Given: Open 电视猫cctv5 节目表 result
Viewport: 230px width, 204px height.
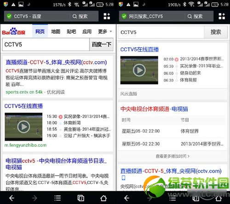Looking at the screenshot, I should 56,164.
